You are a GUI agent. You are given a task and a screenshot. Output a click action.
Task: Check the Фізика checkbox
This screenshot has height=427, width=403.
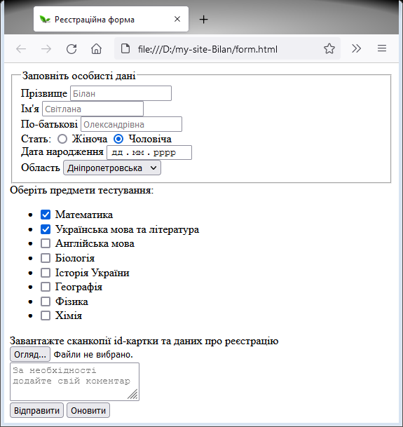pos(46,301)
